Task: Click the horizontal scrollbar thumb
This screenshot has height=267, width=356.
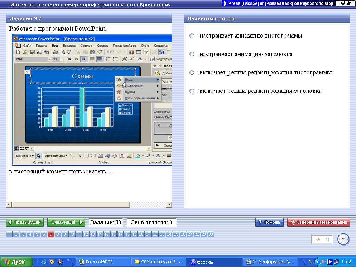Action: pos(71,204)
